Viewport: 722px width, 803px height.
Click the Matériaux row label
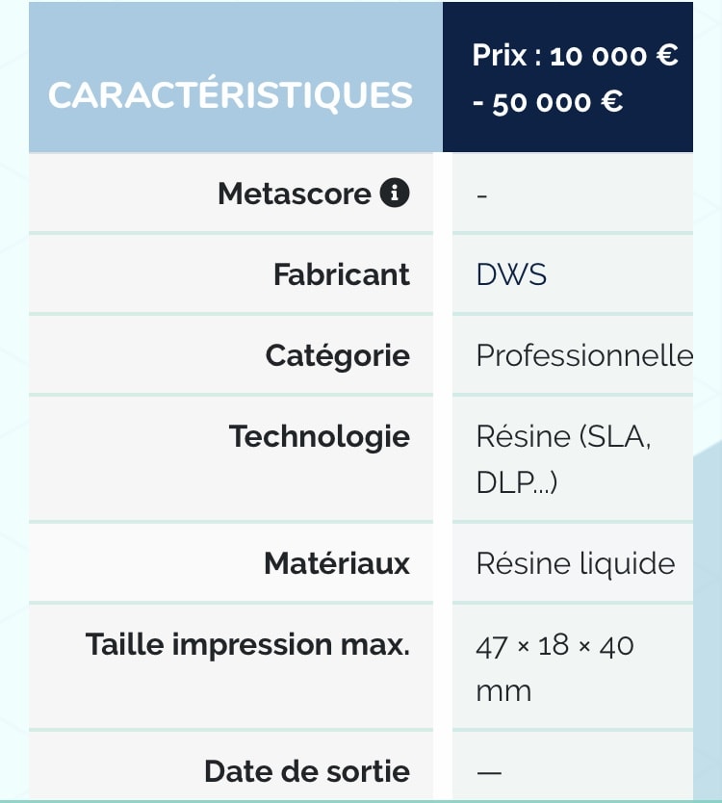pyautogui.click(x=337, y=563)
